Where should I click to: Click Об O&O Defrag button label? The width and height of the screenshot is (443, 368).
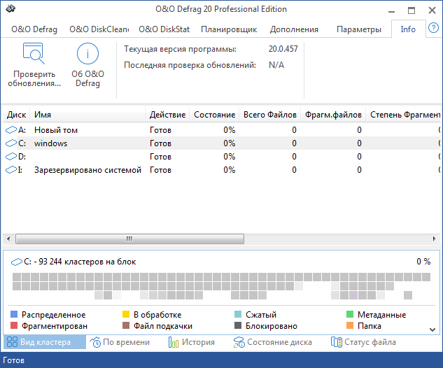click(x=88, y=79)
